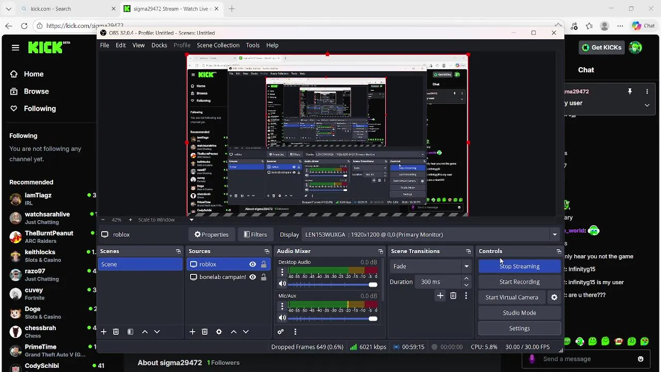Pop out the Audio Mixer dock
The image size is (661, 372).
(381, 251)
